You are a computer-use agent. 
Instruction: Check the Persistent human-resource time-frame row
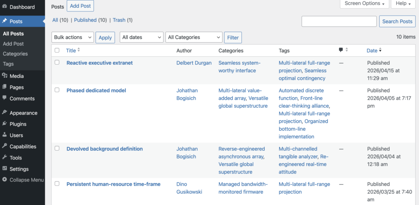(57, 183)
